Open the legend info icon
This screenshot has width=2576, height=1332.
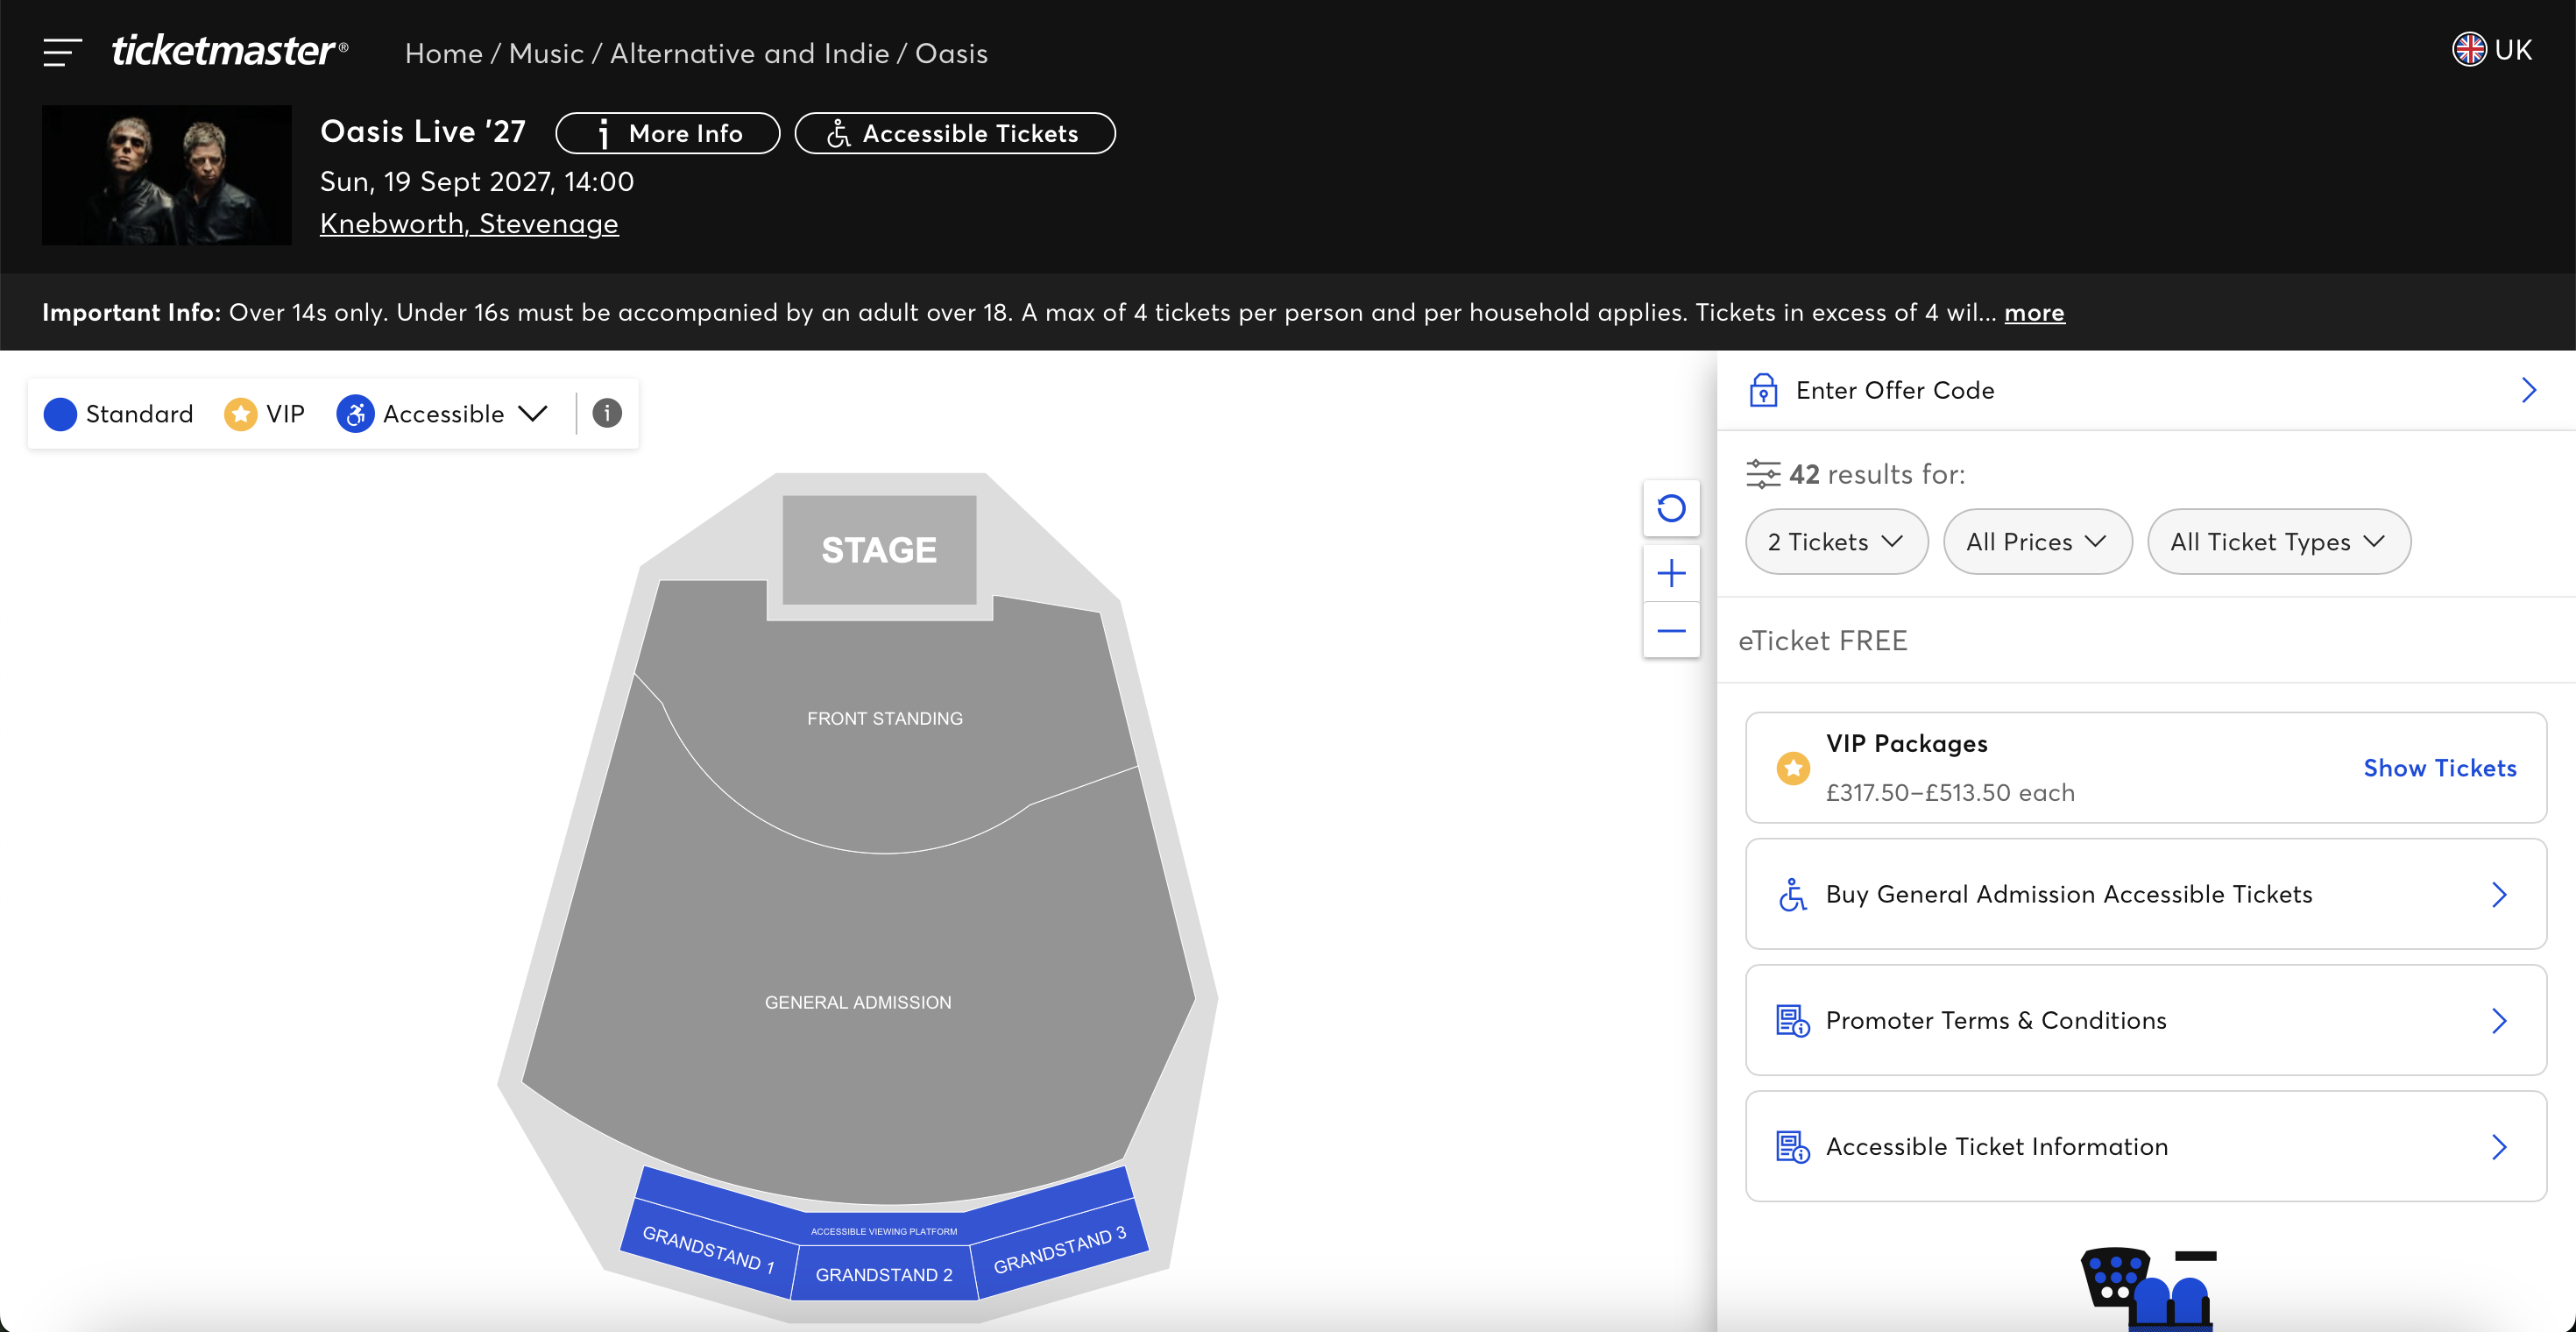tap(607, 413)
